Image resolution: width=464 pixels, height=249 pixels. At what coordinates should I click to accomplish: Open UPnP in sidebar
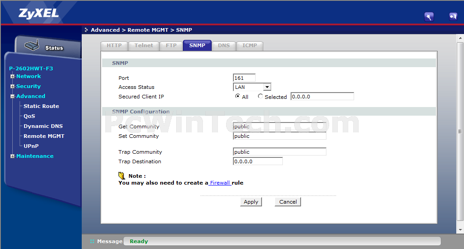[31, 146]
